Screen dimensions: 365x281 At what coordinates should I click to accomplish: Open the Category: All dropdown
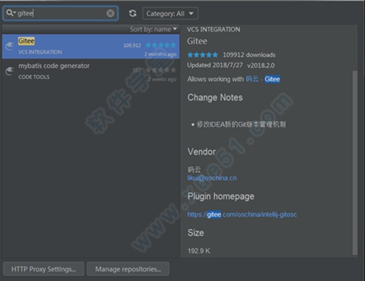[170, 13]
